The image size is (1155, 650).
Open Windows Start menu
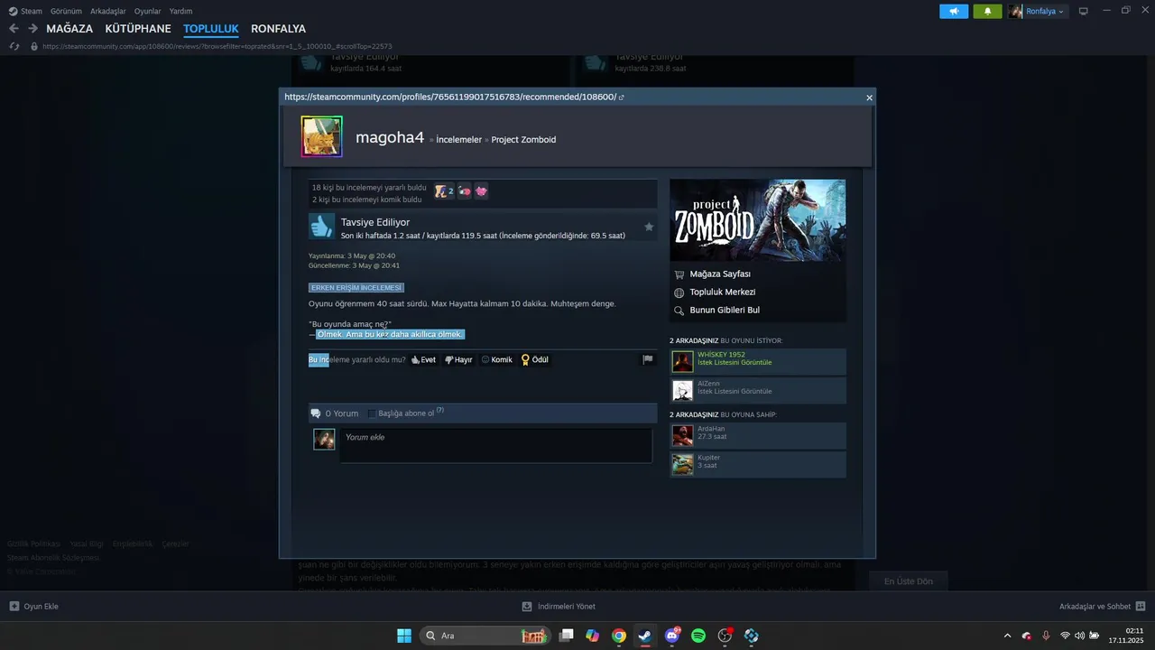click(x=403, y=636)
